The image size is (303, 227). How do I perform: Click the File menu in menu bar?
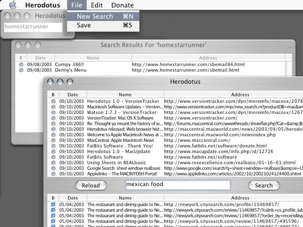click(77, 5)
